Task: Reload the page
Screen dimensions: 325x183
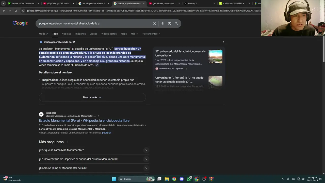Action: click(16, 11)
